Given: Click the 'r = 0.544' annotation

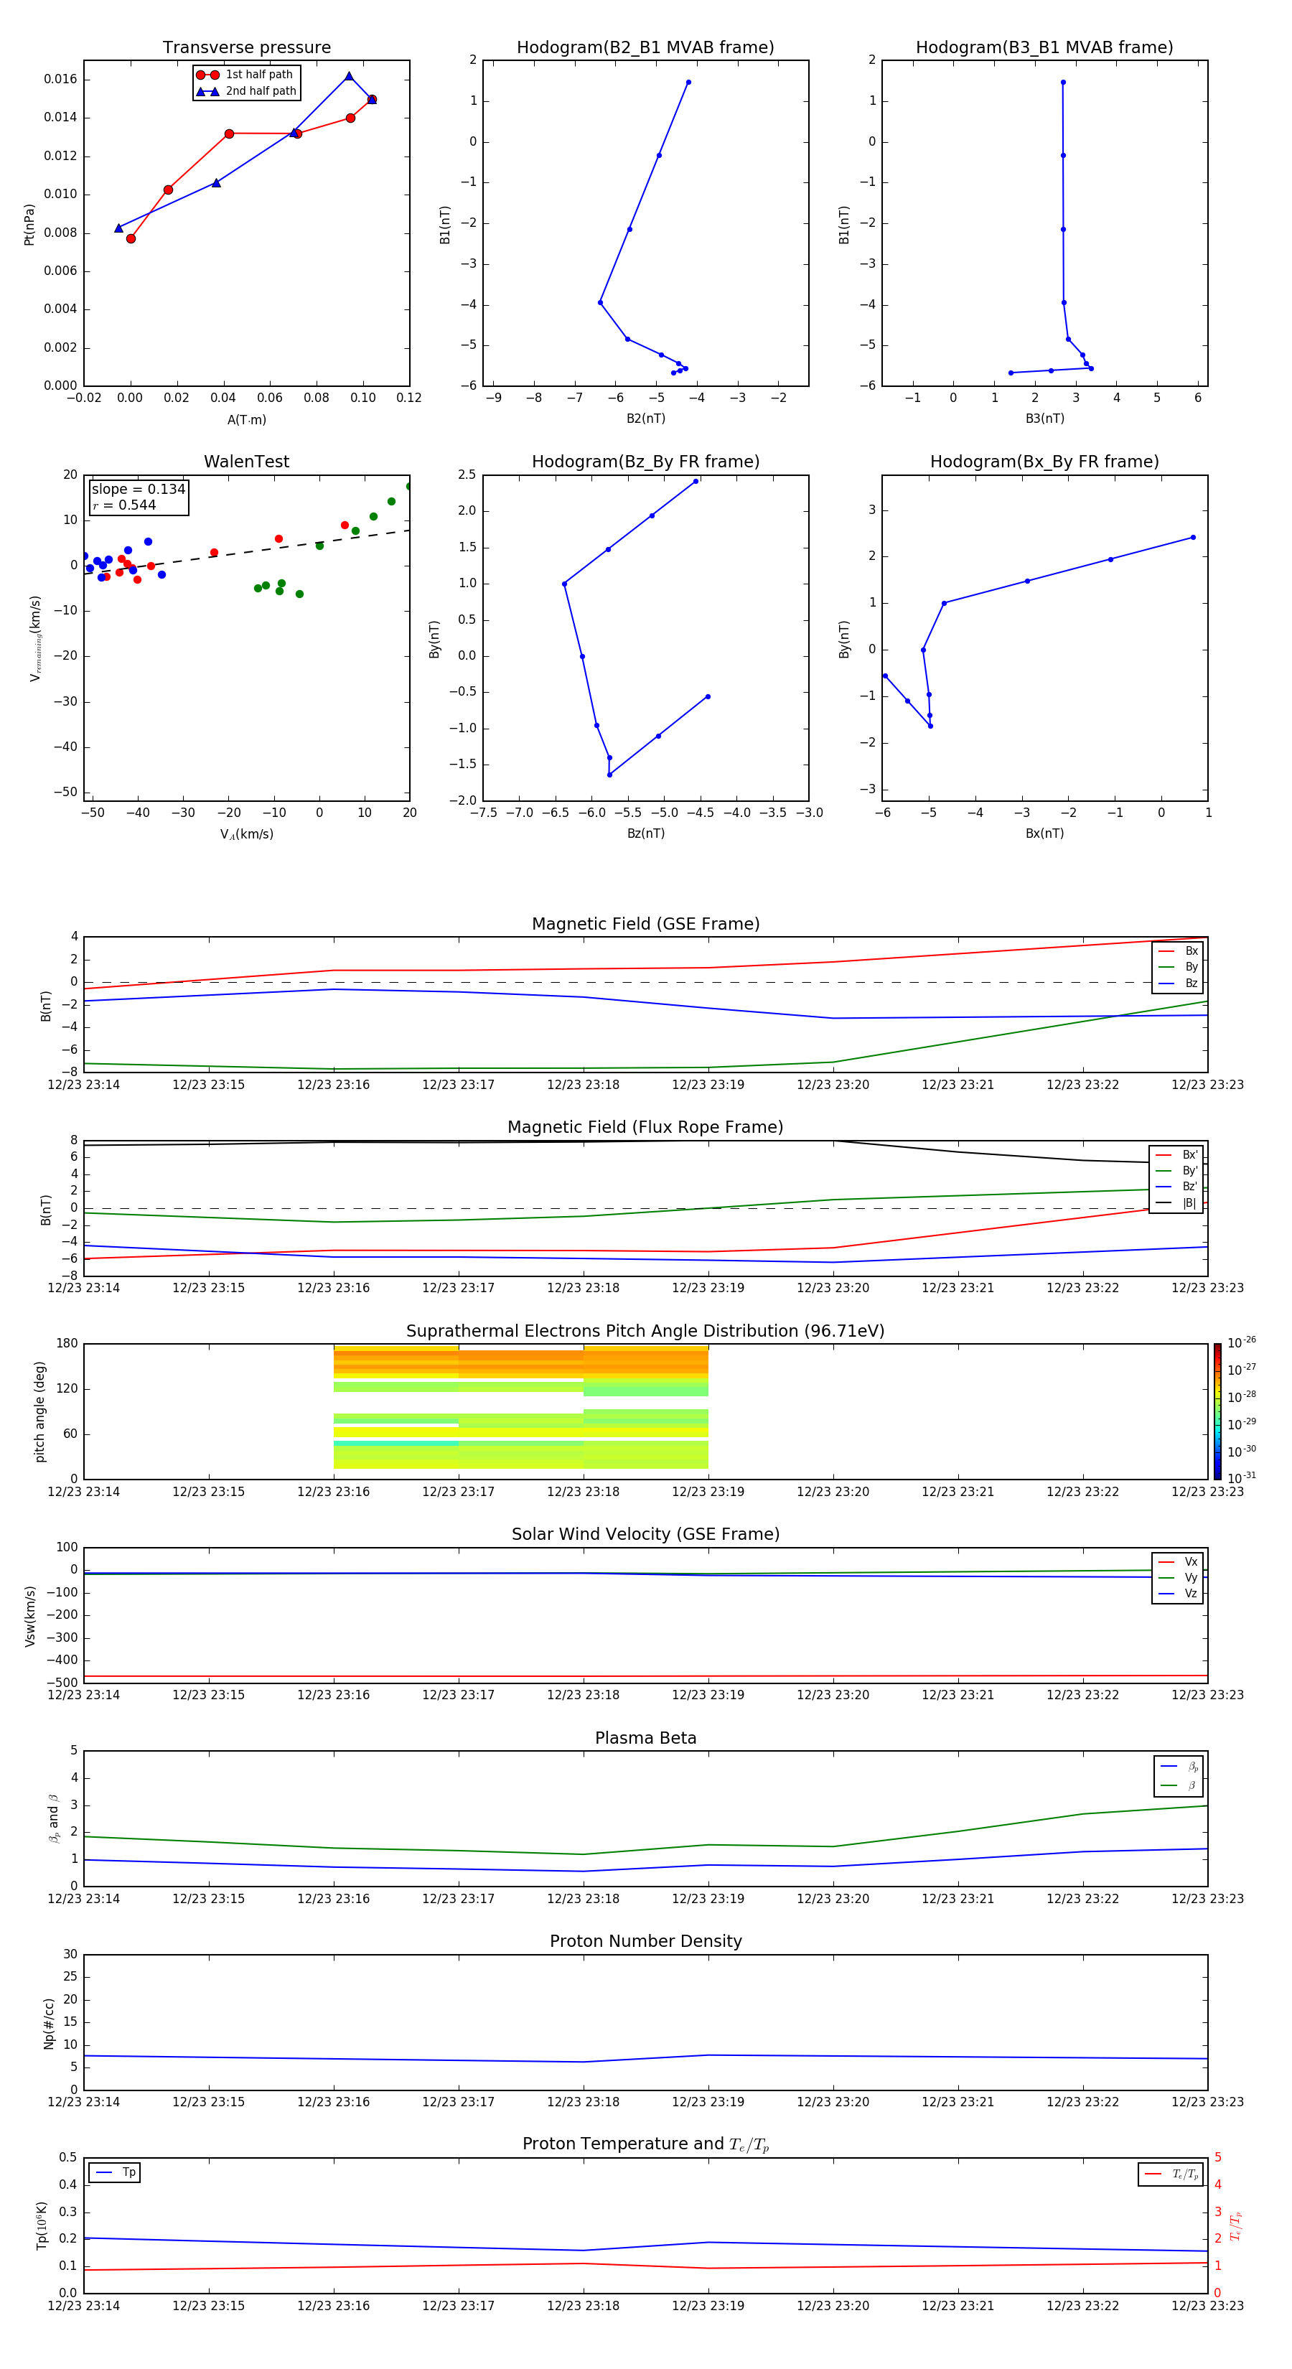Looking at the screenshot, I should point(124,505).
